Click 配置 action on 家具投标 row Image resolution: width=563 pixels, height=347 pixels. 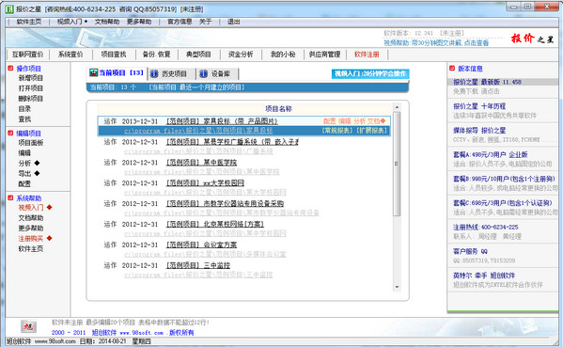tap(329, 121)
